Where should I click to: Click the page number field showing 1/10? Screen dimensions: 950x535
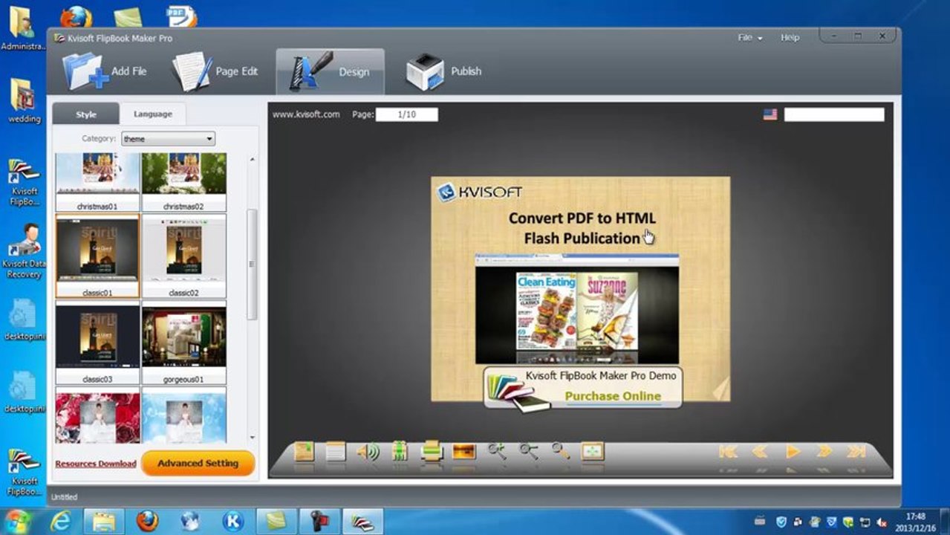coord(406,114)
